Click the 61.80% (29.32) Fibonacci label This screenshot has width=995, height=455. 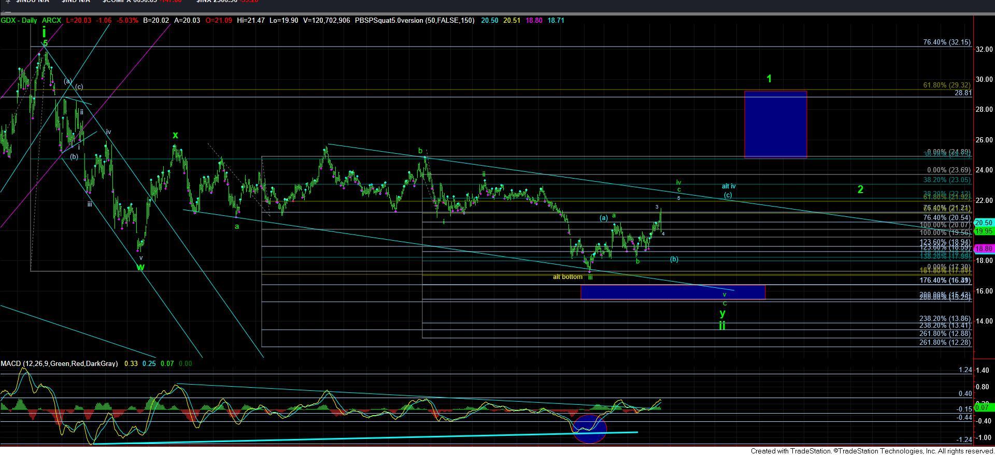[947, 85]
